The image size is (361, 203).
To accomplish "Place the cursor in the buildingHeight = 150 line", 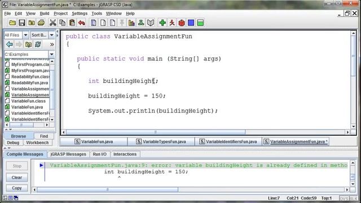I will 126,96.
